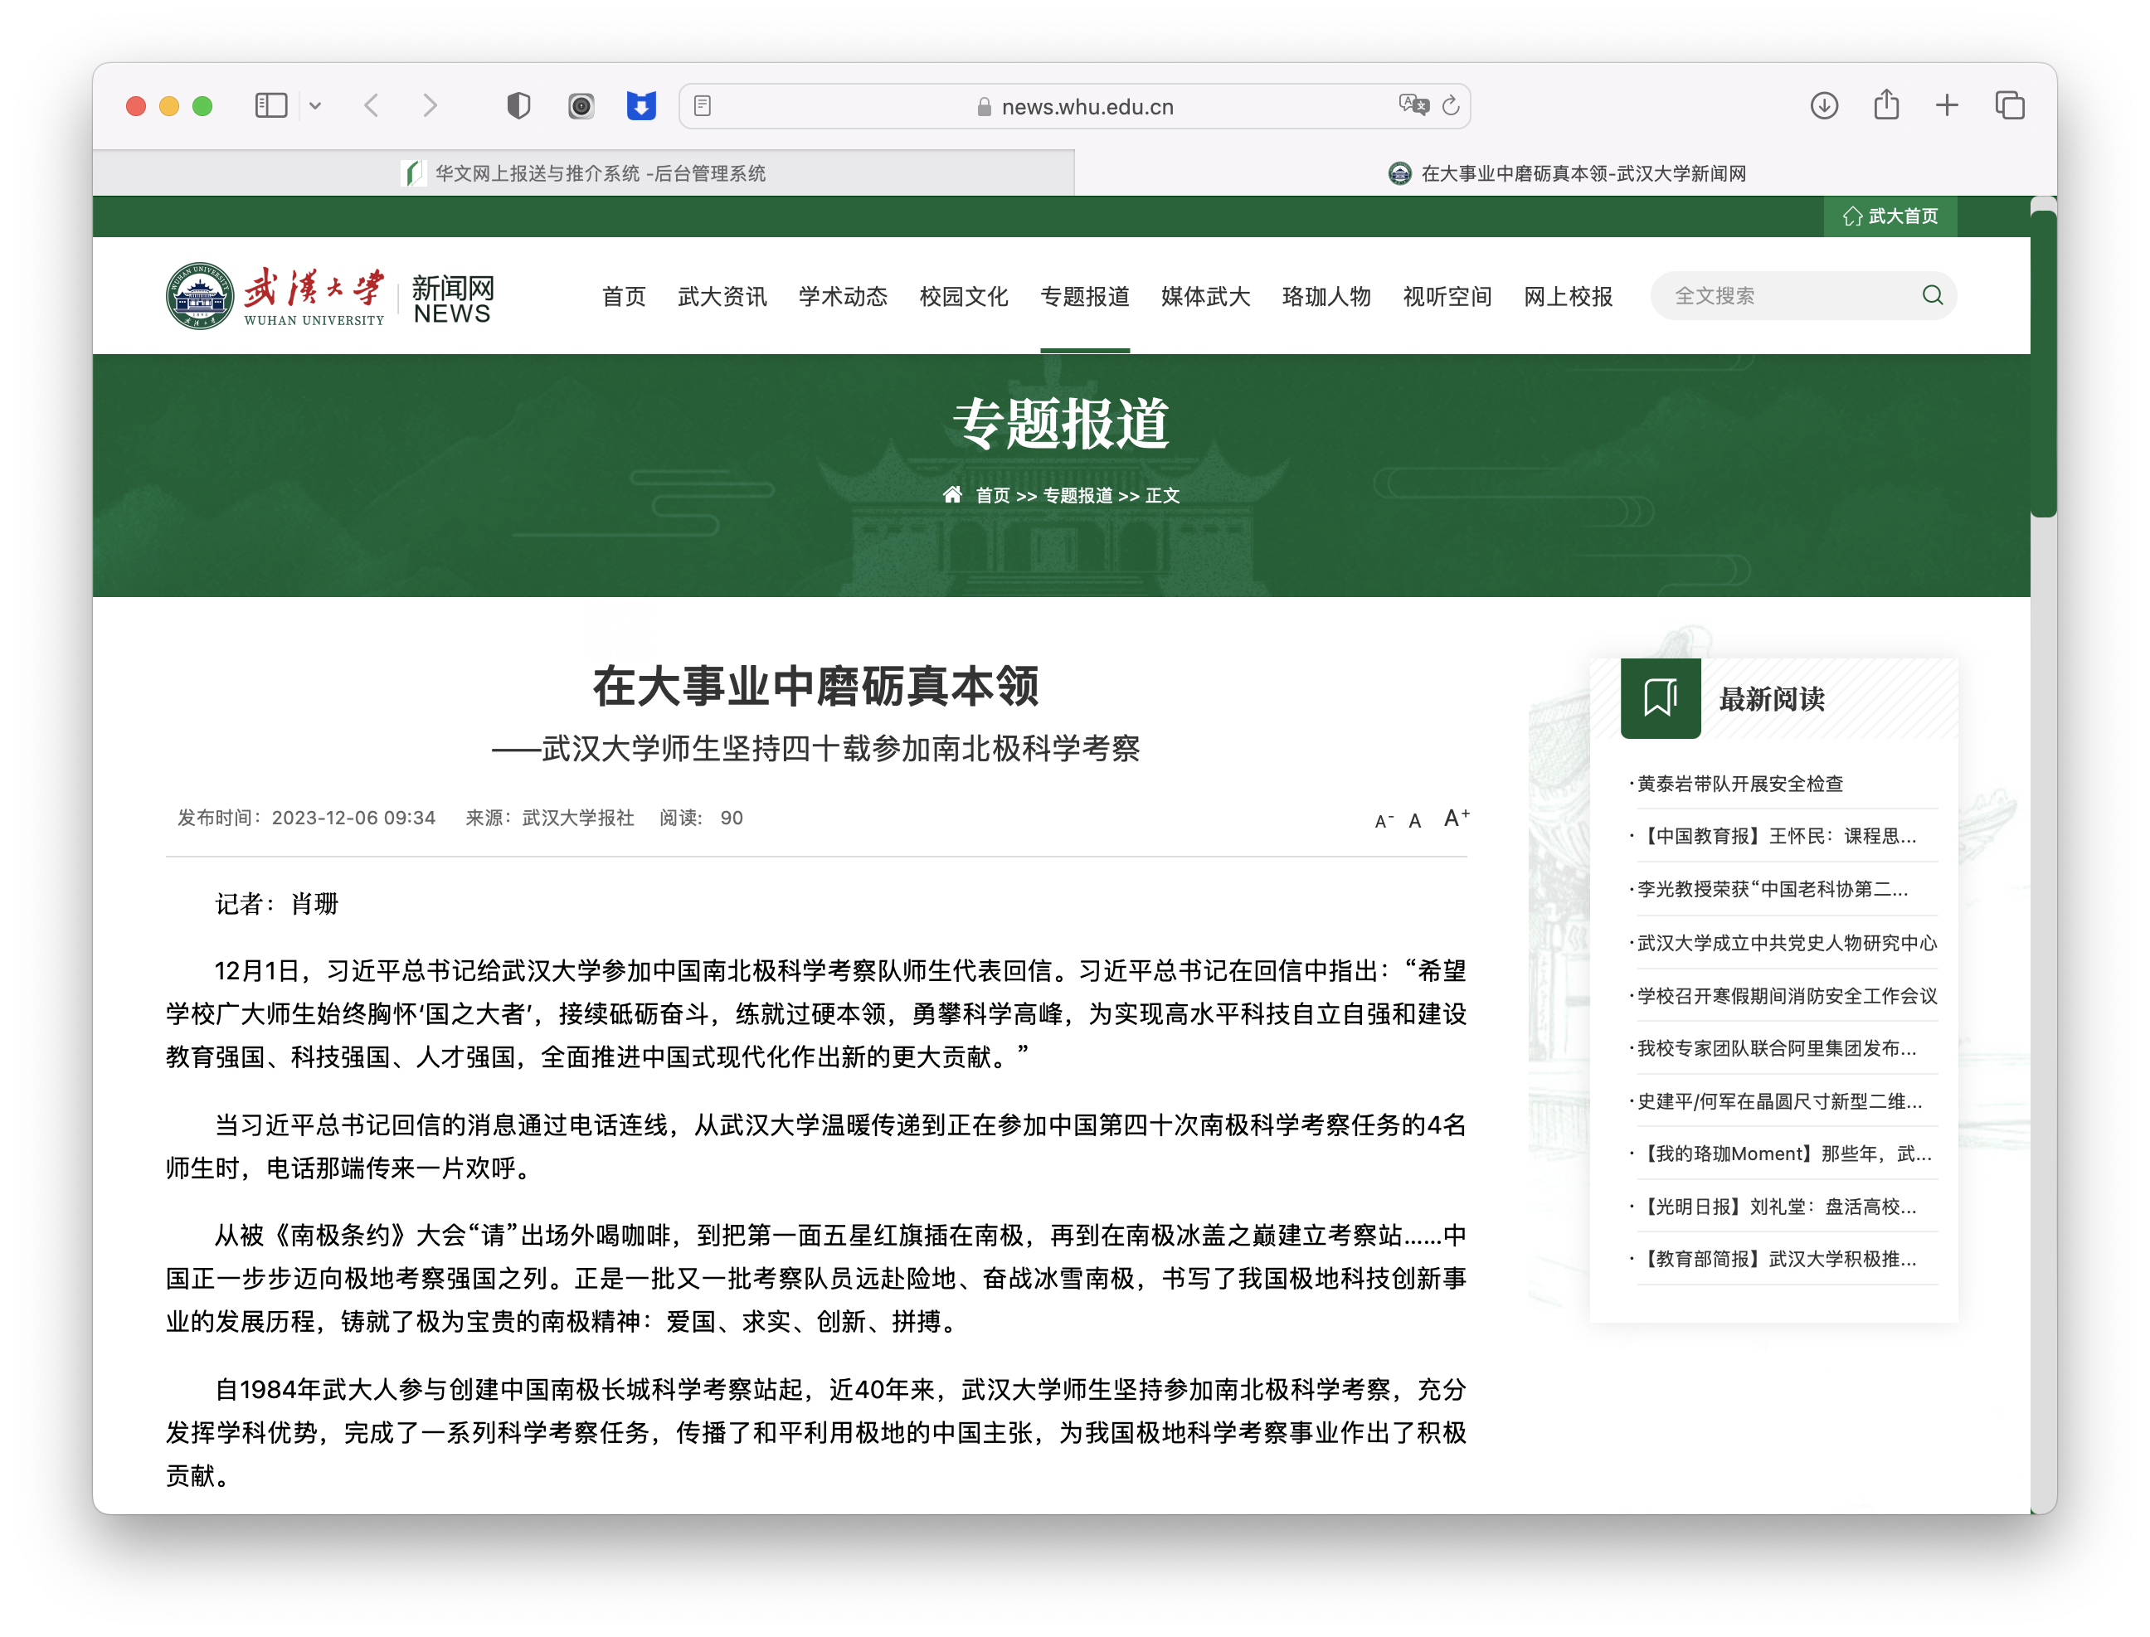
Task: Open a new tab with plus icon
Action: [x=1948, y=105]
